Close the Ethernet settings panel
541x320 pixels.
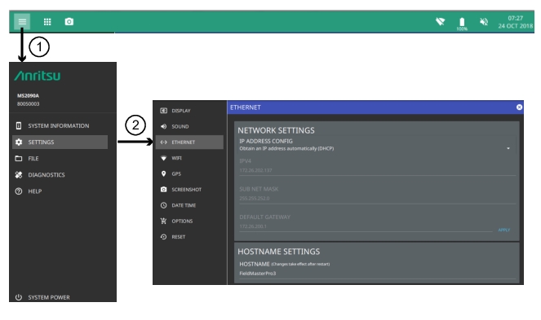tap(519, 107)
